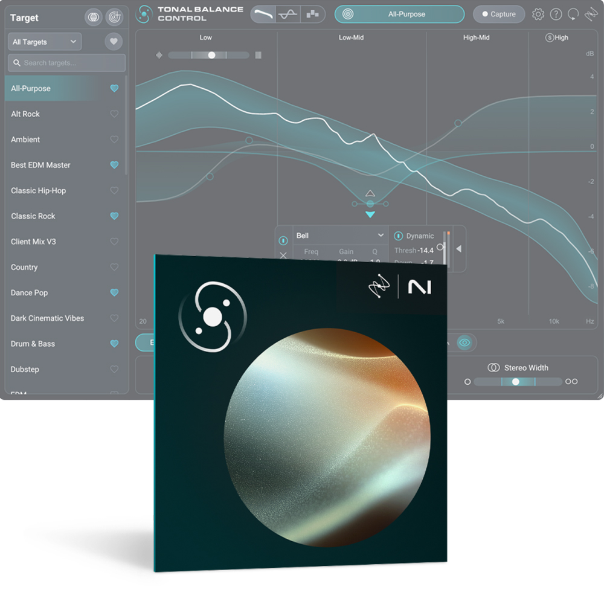
Task: Click the signal chain icon top right
Action: pyautogui.click(x=591, y=14)
